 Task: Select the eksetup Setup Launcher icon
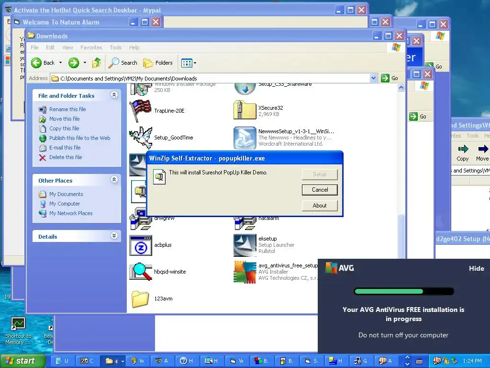click(x=245, y=245)
